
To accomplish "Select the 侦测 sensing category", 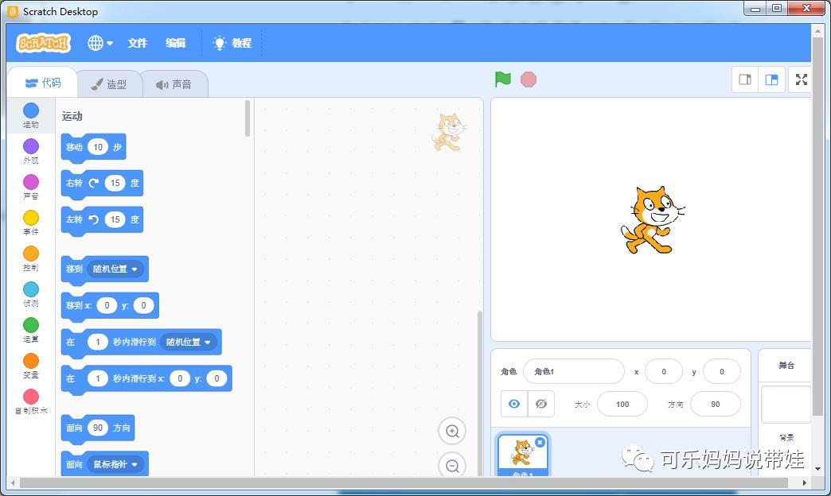I will (31, 294).
